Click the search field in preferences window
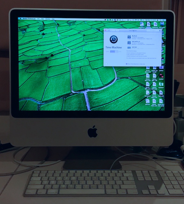The height and width of the screenshot is (204, 184). tap(154, 31)
